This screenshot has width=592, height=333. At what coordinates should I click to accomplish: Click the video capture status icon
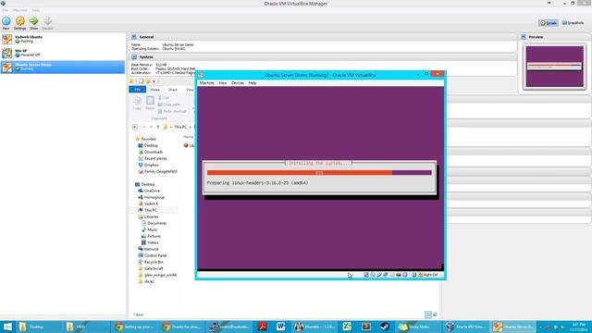[399, 275]
